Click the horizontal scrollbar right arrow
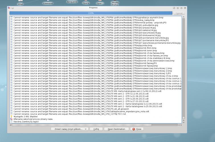The height and width of the screenshot is (142, 215). coord(181,125)
